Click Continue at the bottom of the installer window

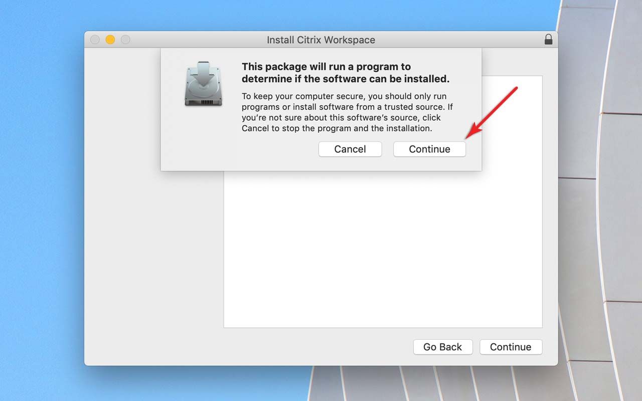pyautogui.click(x=511, y=347)
